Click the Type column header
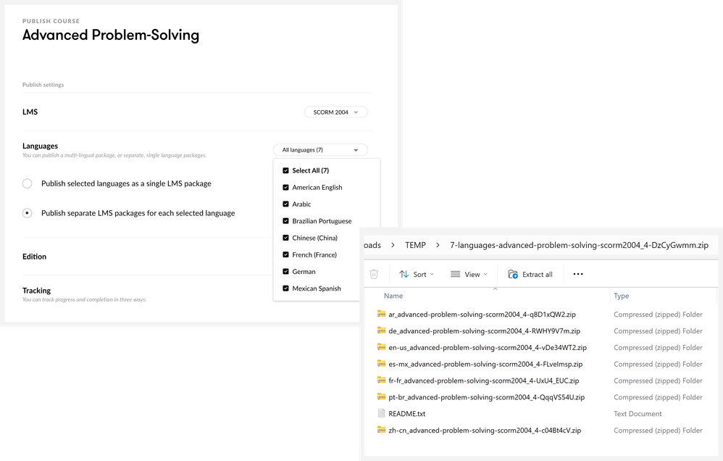 (x=621, y=296)
